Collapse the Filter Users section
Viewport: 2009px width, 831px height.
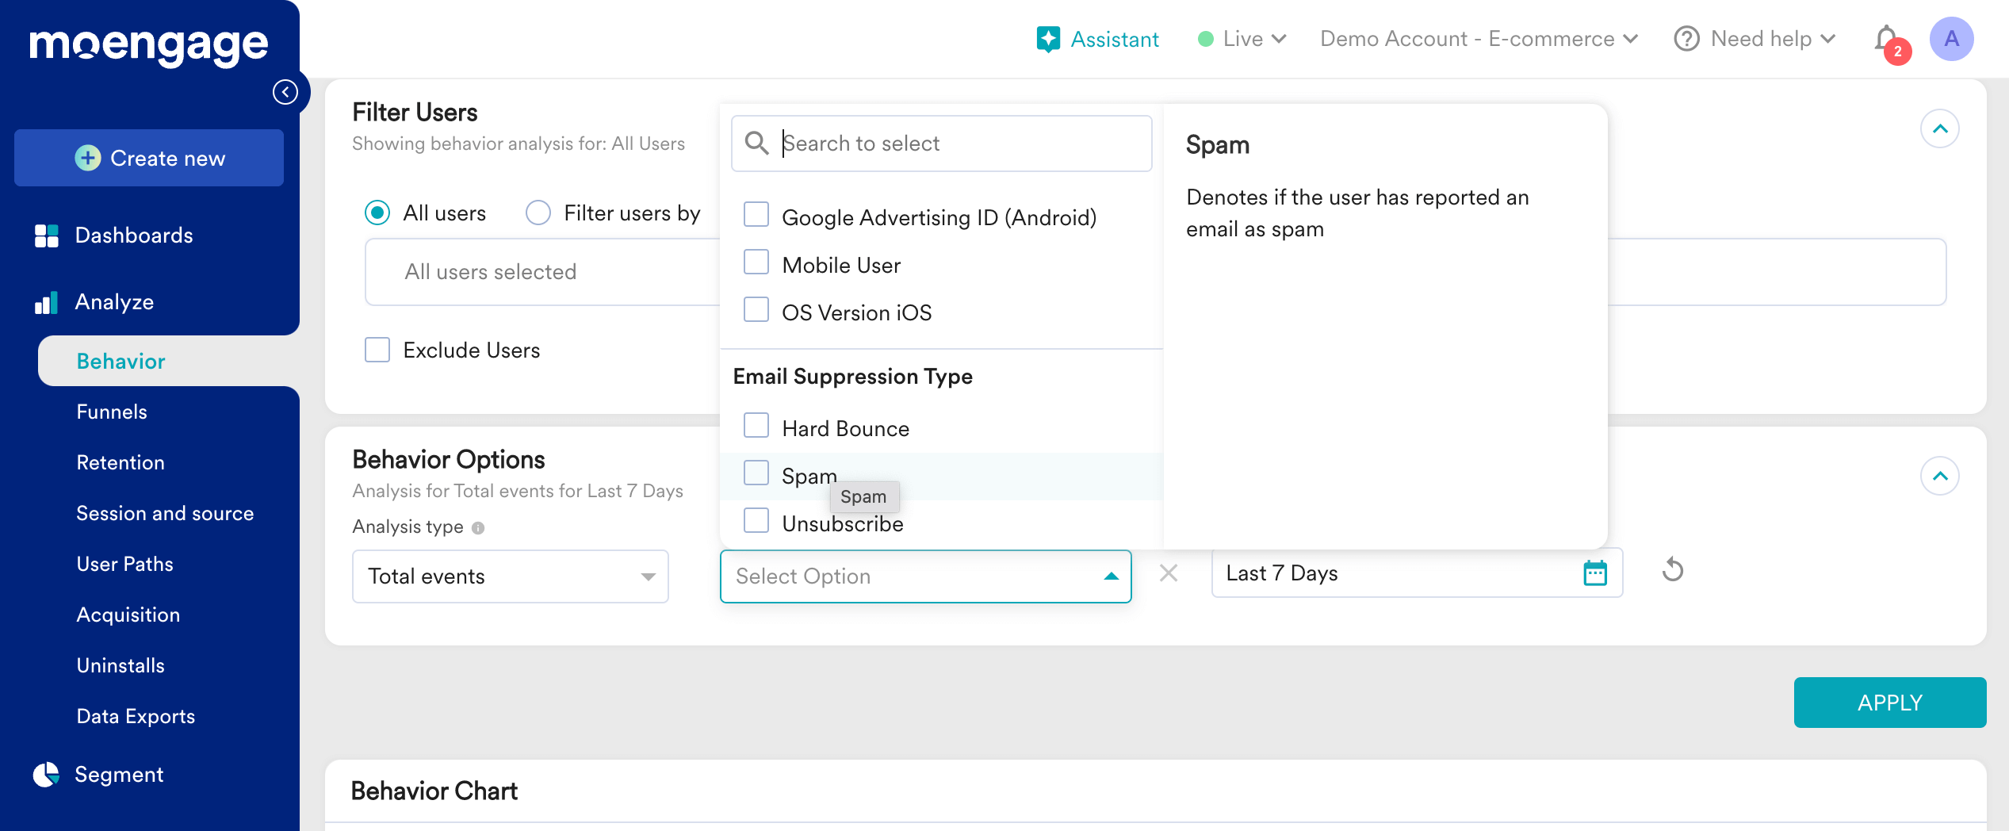click(1939, 128)
